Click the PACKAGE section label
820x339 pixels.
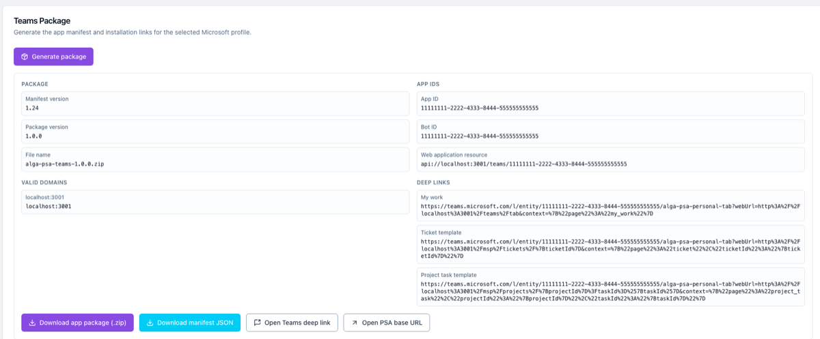(35, 84)
